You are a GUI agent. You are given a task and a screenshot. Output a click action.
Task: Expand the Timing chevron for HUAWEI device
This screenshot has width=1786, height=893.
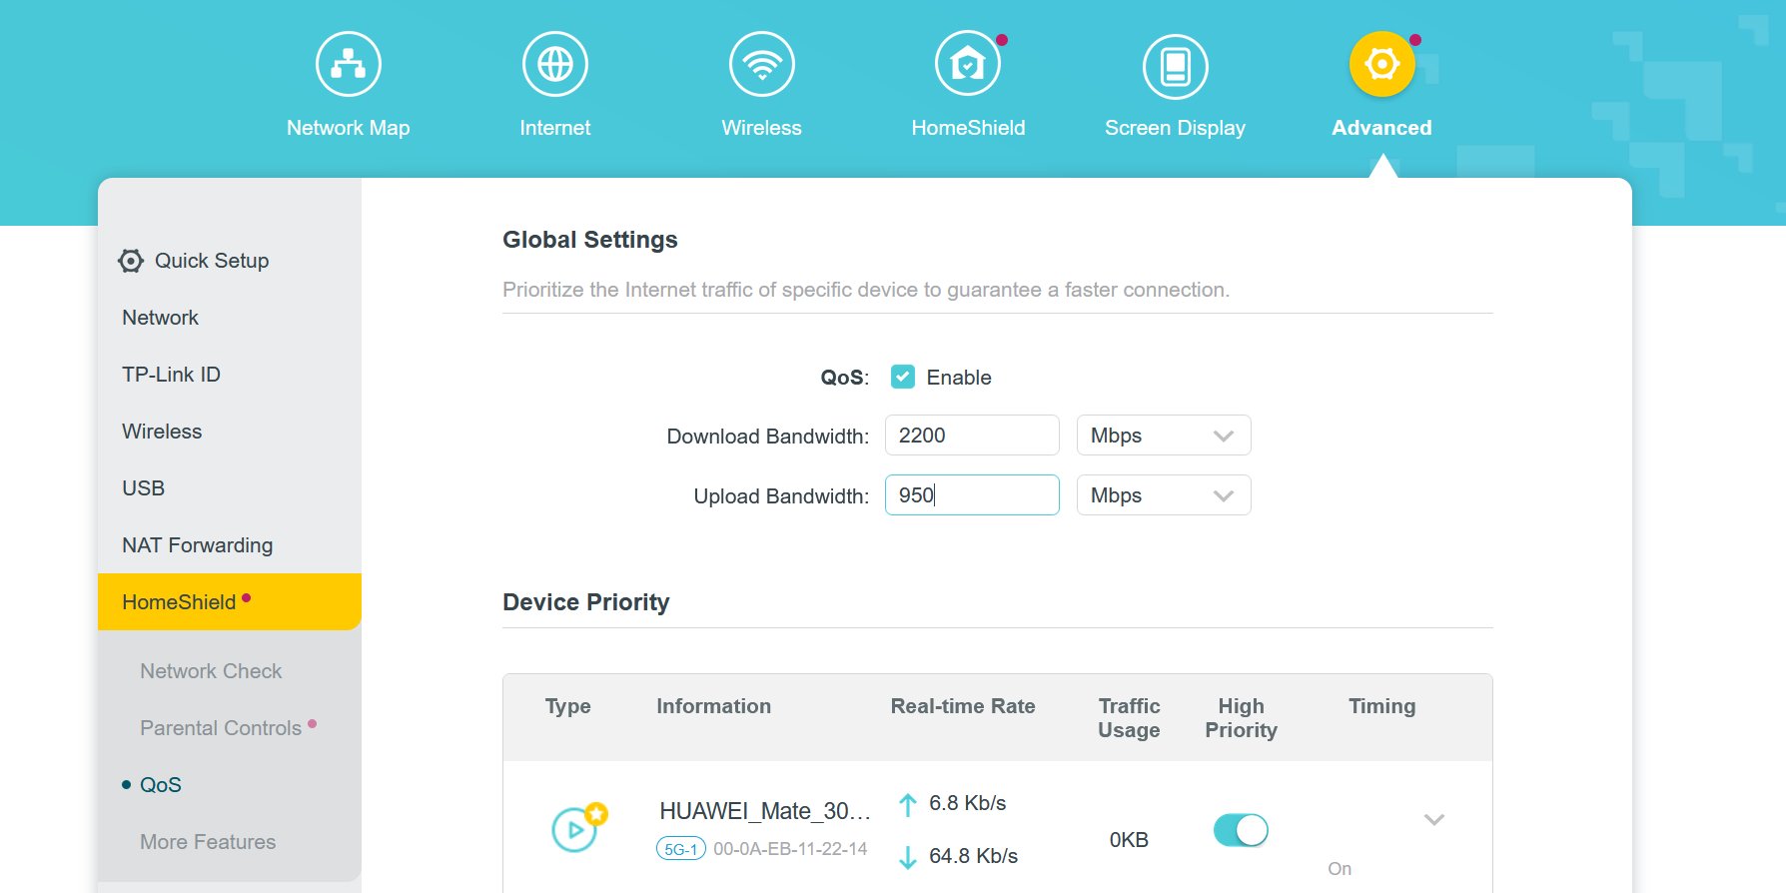click(1434, 820)
